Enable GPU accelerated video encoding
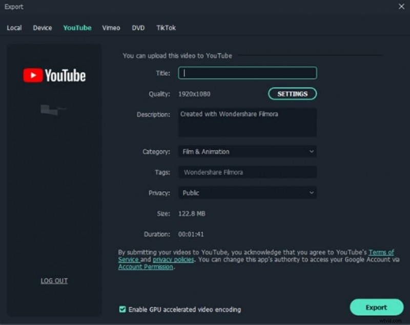 122,310
